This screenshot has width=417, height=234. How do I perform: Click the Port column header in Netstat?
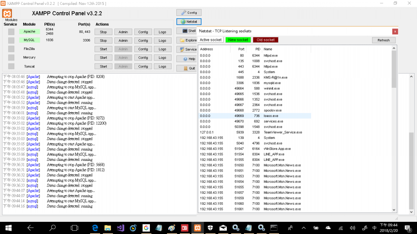(x=238, y=49)
